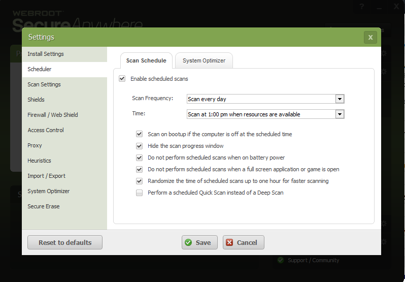405x282 pixels.
Task: Uncheck Scan on bootup option
Action: click(x=139, y=134)
